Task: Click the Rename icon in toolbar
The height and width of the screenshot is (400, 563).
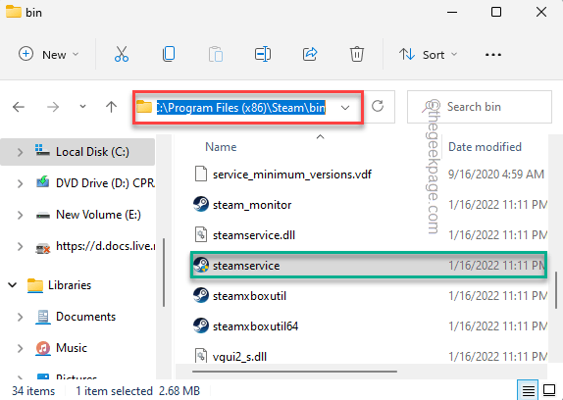Action: [263, 55]
